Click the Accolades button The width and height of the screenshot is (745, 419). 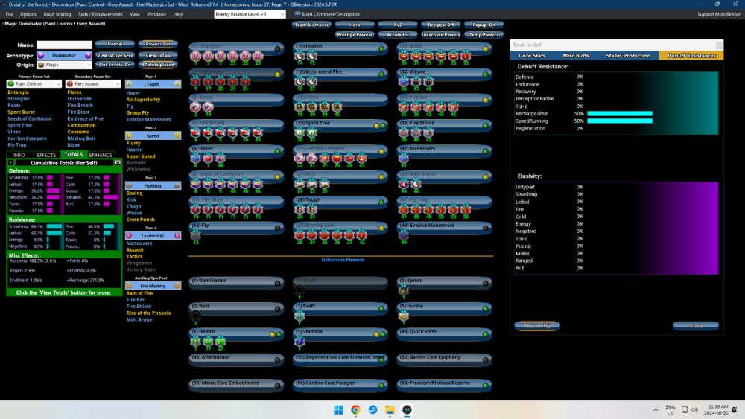pyautogui.click(x=398, y=35)
